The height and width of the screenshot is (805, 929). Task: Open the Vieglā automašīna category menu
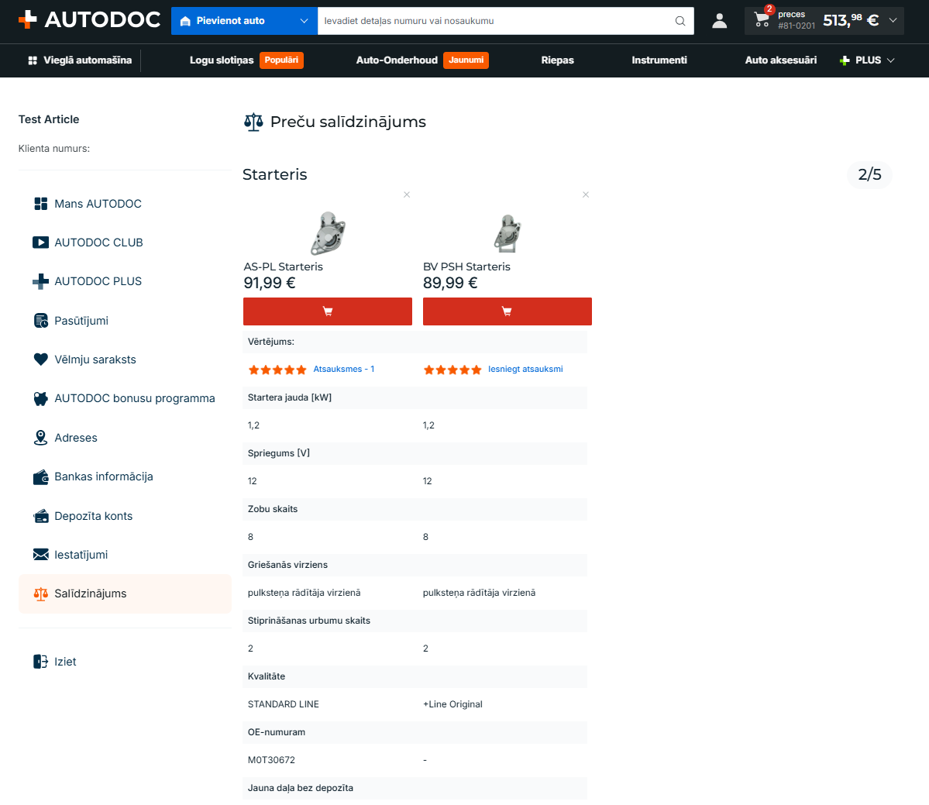(x=80, y=60)
